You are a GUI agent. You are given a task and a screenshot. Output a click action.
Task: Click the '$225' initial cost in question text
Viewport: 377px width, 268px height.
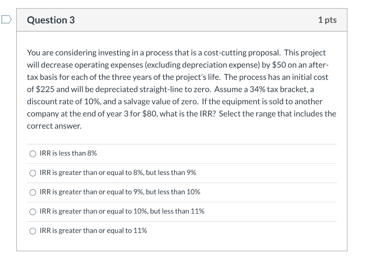(x=44, y=89)
